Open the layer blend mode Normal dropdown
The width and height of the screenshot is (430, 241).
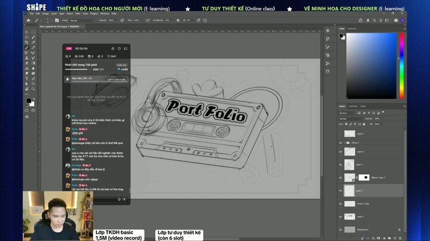[x=351, y=119]
